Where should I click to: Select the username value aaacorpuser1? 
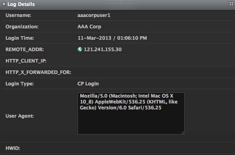click(x=94, y=15)
